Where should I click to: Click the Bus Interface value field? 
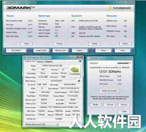pyautogui.click(x=70, y=88)
